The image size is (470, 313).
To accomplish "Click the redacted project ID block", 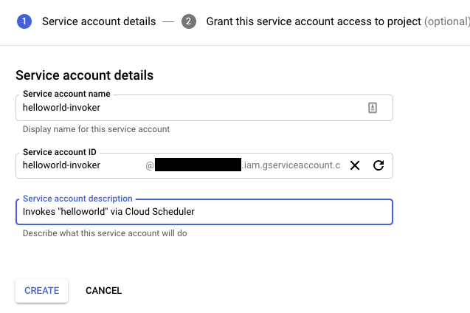I will 198,165.
